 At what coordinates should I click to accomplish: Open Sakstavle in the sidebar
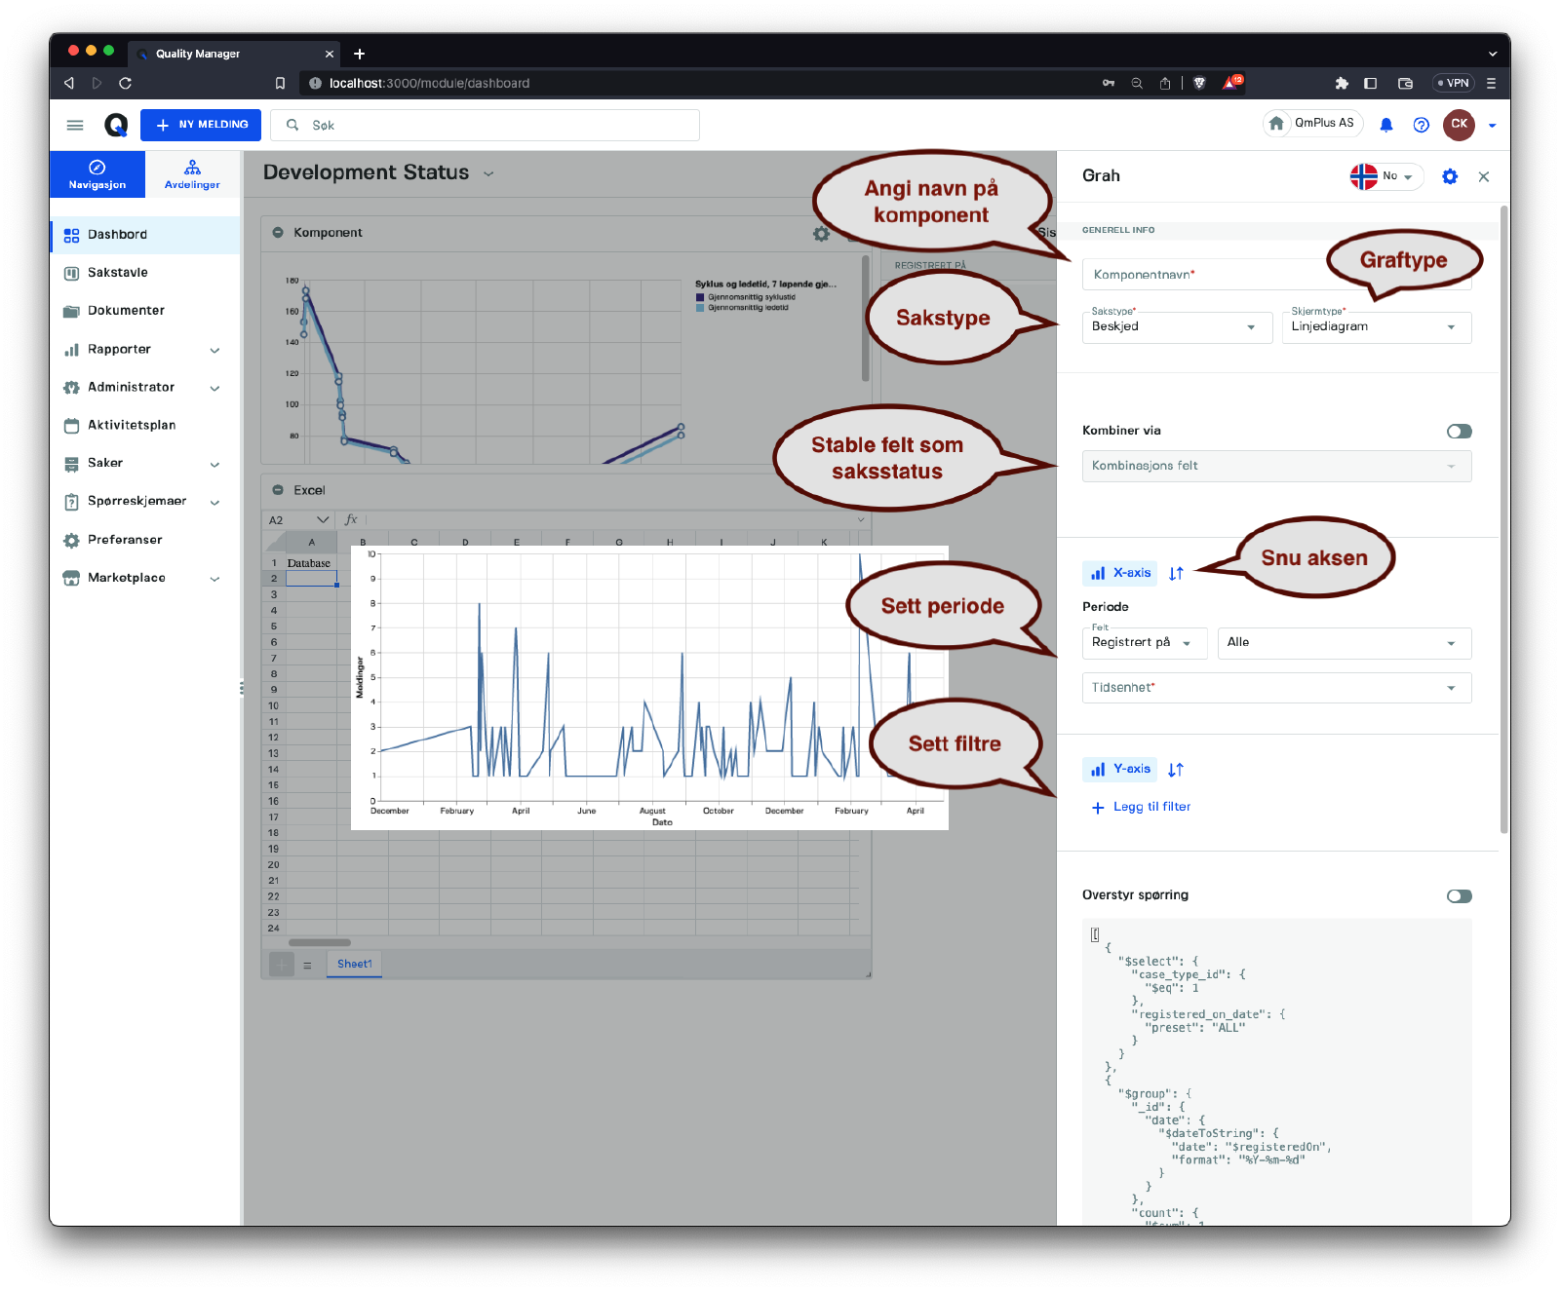coord(118,273)
